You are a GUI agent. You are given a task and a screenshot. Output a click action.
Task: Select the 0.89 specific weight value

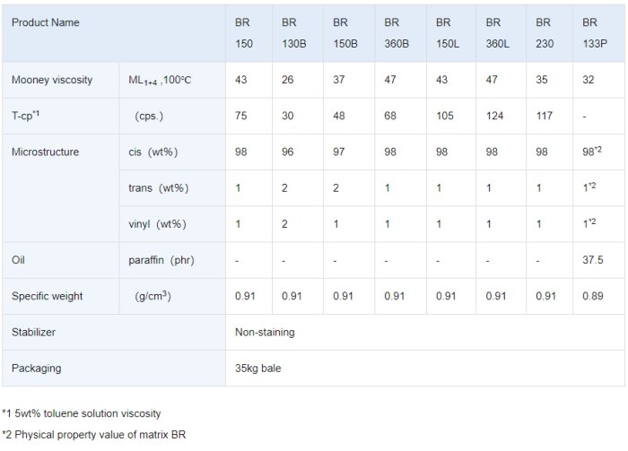click(x=592, y=296)
